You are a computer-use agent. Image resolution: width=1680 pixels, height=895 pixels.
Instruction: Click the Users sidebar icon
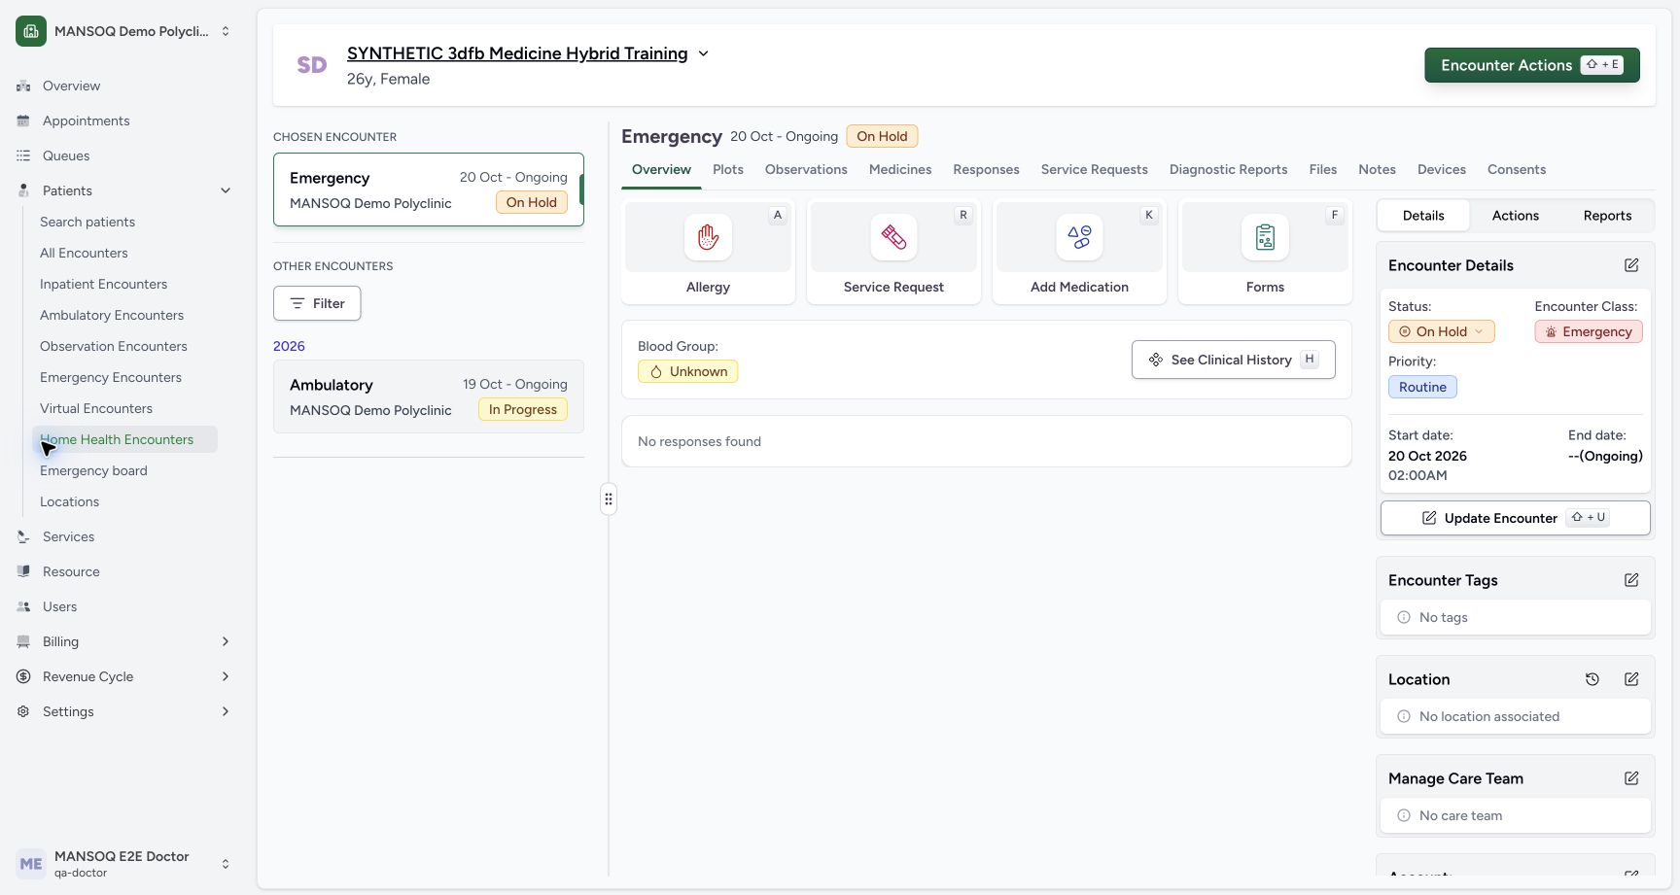coord(23,606)
